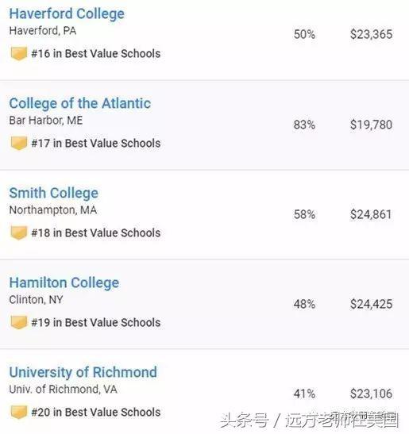Image resolution: width=409 pixels, height=434 pixels.
Task: Open the Smith College page
Action: (54, 193)
